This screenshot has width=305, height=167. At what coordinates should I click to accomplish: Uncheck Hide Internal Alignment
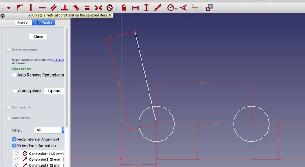tap(14, 140)
